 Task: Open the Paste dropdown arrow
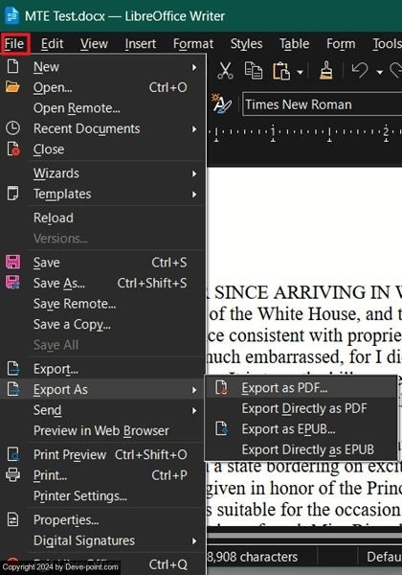[301, 72]
